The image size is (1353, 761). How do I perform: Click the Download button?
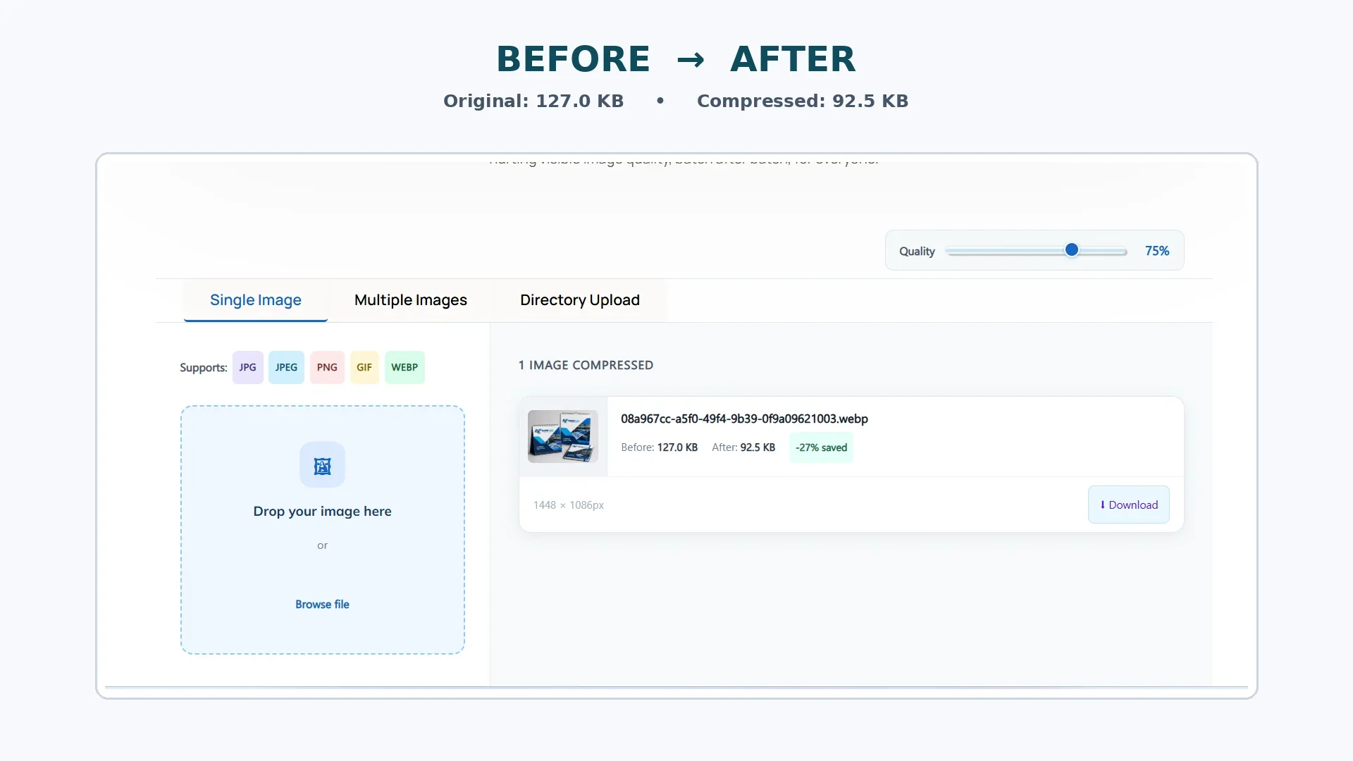click(1129, 505)
